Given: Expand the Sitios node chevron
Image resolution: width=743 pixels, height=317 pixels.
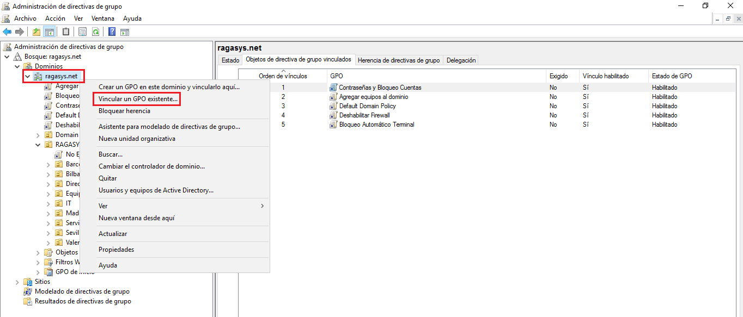Looking at the screenshot, I should [x=18, y=281].
